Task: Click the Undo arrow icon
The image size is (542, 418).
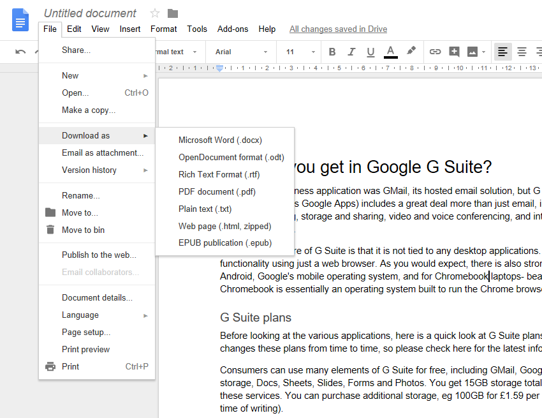Action: coord(21,52)
